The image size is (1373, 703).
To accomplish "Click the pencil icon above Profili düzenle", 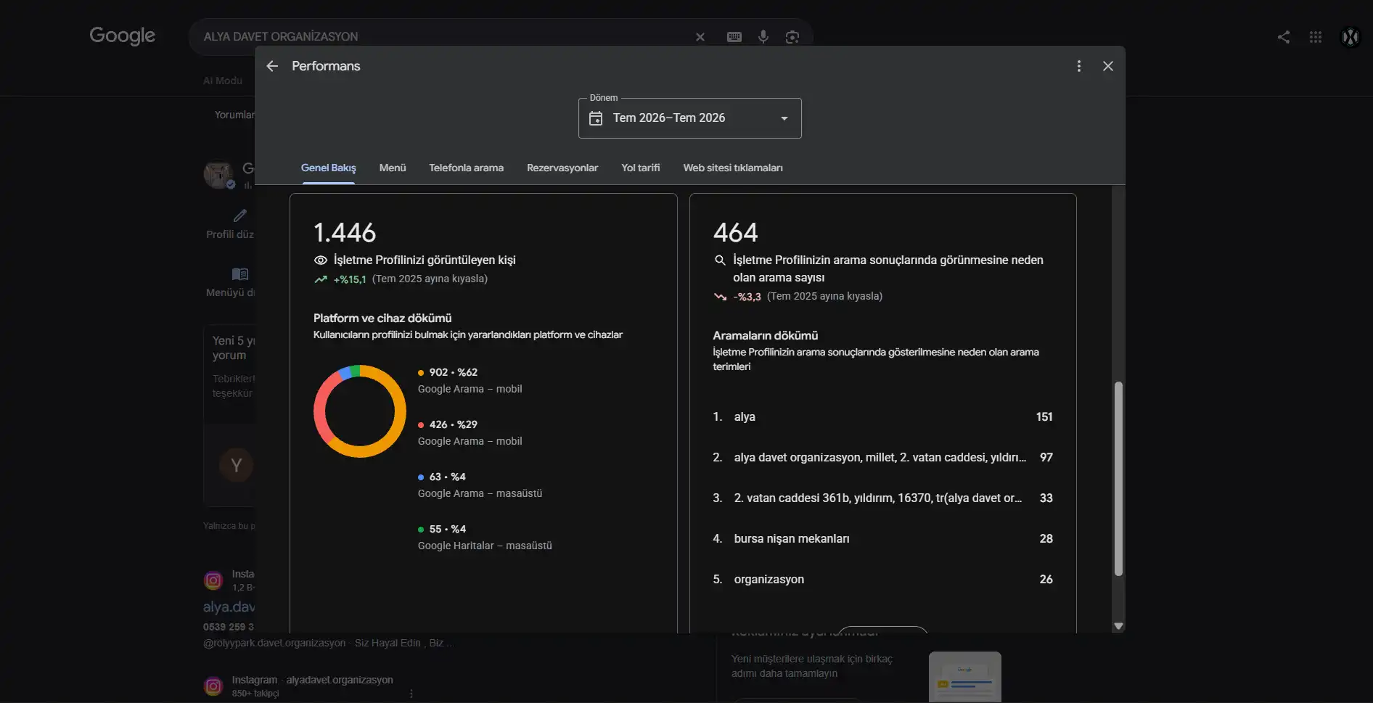I will pos(240,215).
